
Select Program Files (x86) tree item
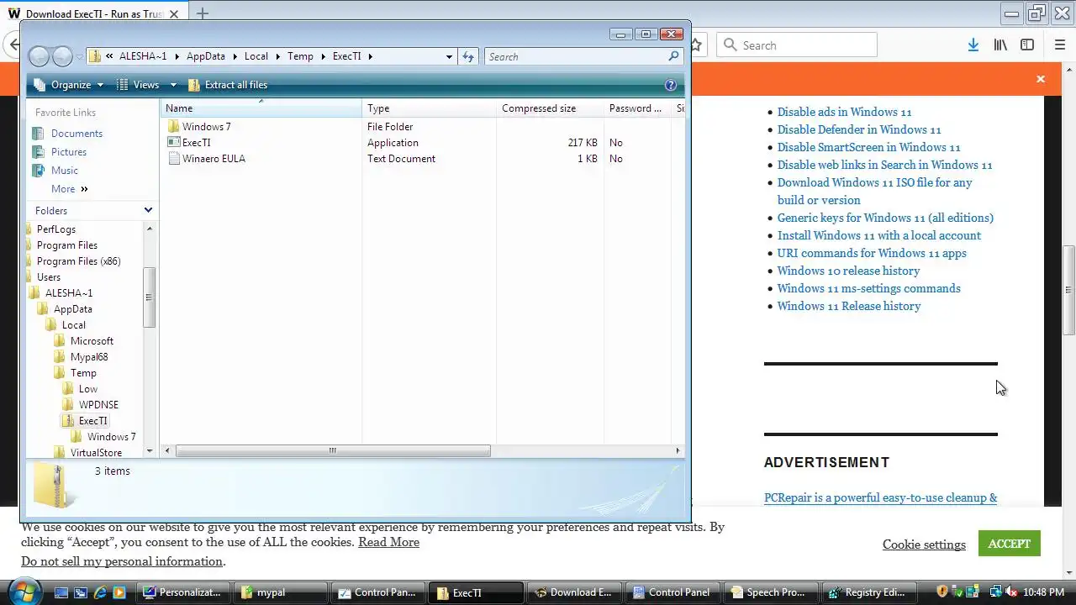coord(78,261)
